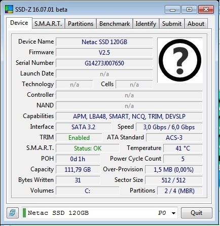Click the Technology n/a field
This screenshot has width=220, height=226.
tap(75, 85)
